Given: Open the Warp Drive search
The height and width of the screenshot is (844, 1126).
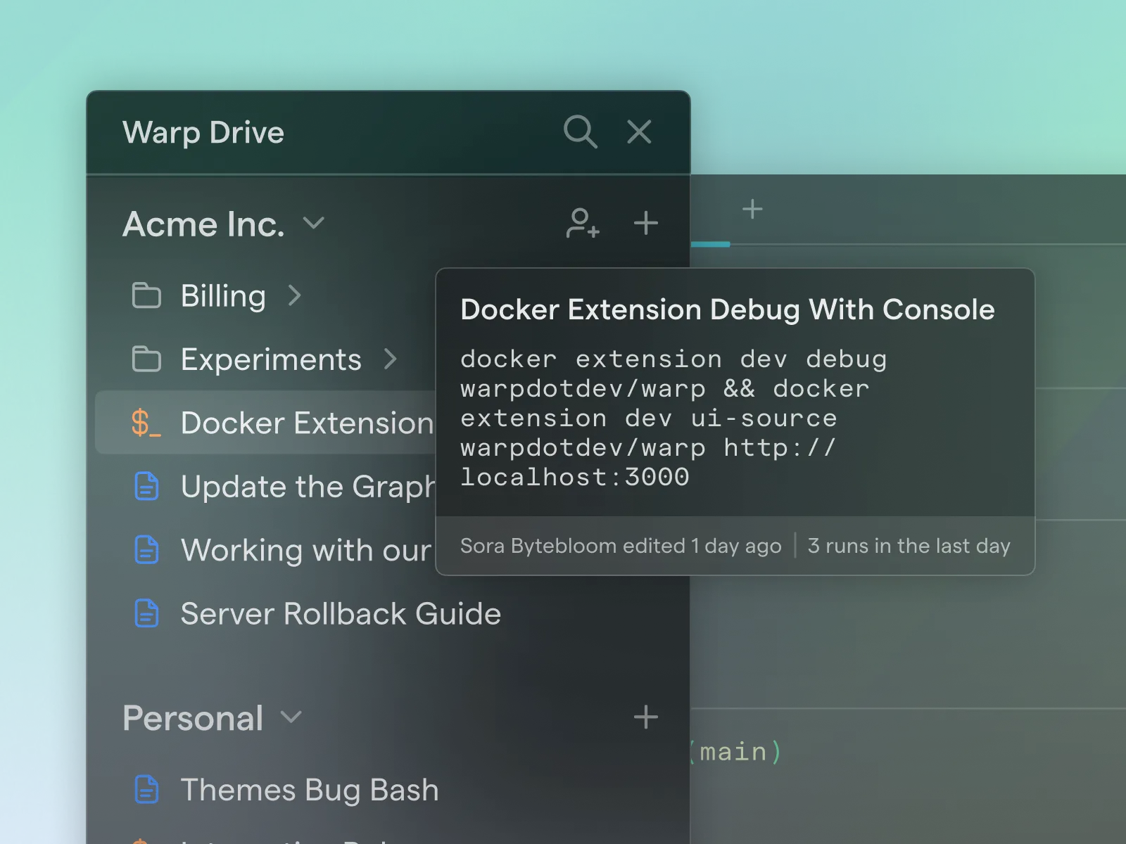Looking at the screenshot, I should (579, 132).
